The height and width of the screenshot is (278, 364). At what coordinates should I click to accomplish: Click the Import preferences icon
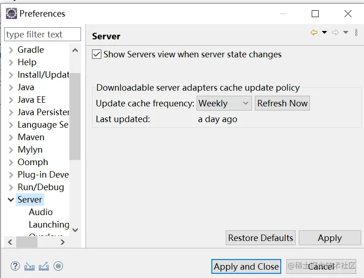tap(30, 266)
